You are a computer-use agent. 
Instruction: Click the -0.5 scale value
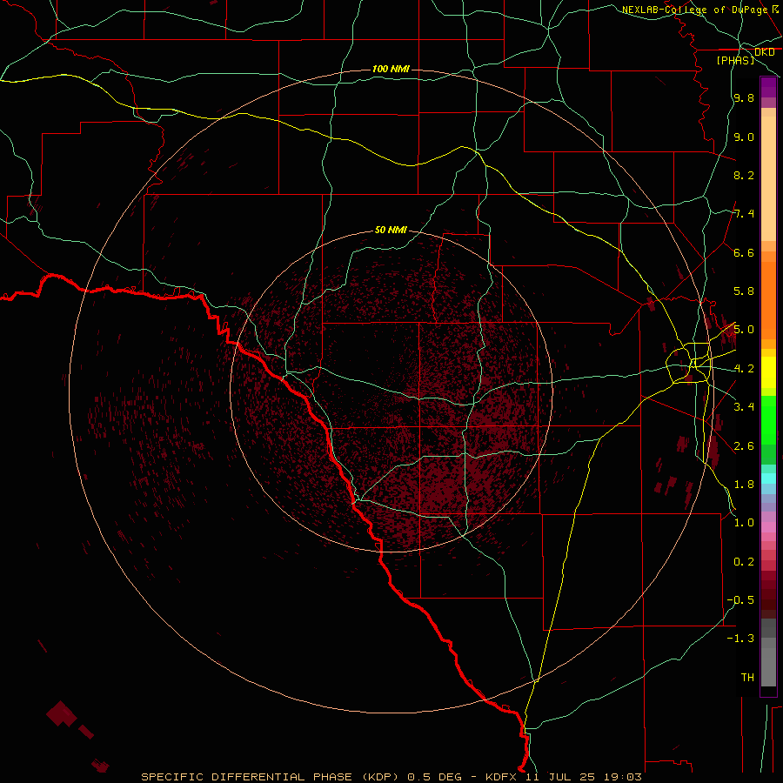[x=740, y=600]
